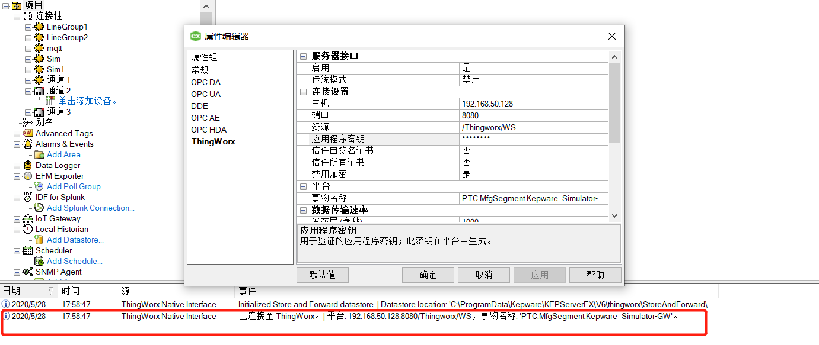Viewport: 819px width, 345px height.
Task: Select the OPC AE property group
Action: [x=205, y=118]
